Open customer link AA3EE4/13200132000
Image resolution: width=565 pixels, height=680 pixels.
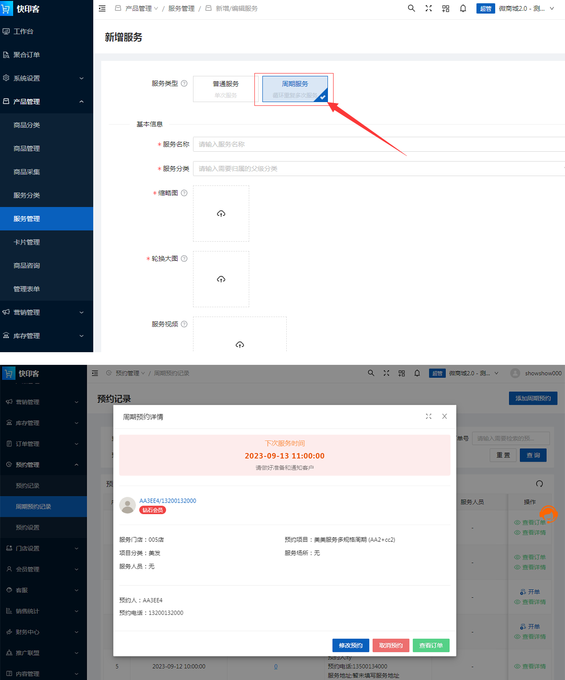tap(168, 501)
